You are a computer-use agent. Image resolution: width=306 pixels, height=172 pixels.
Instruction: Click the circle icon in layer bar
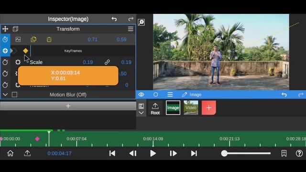[x=155, y=95]
